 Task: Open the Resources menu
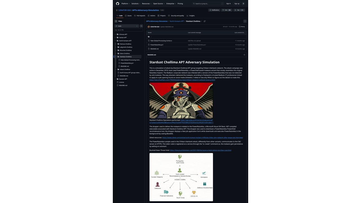point(146,4)
